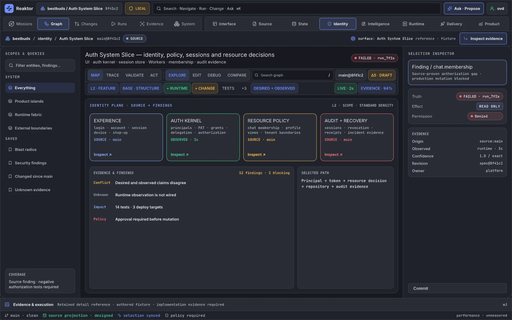This screenshot has height=320, width=512.
Task: Click the Inspect evidence button
Action: coord(483,39)
